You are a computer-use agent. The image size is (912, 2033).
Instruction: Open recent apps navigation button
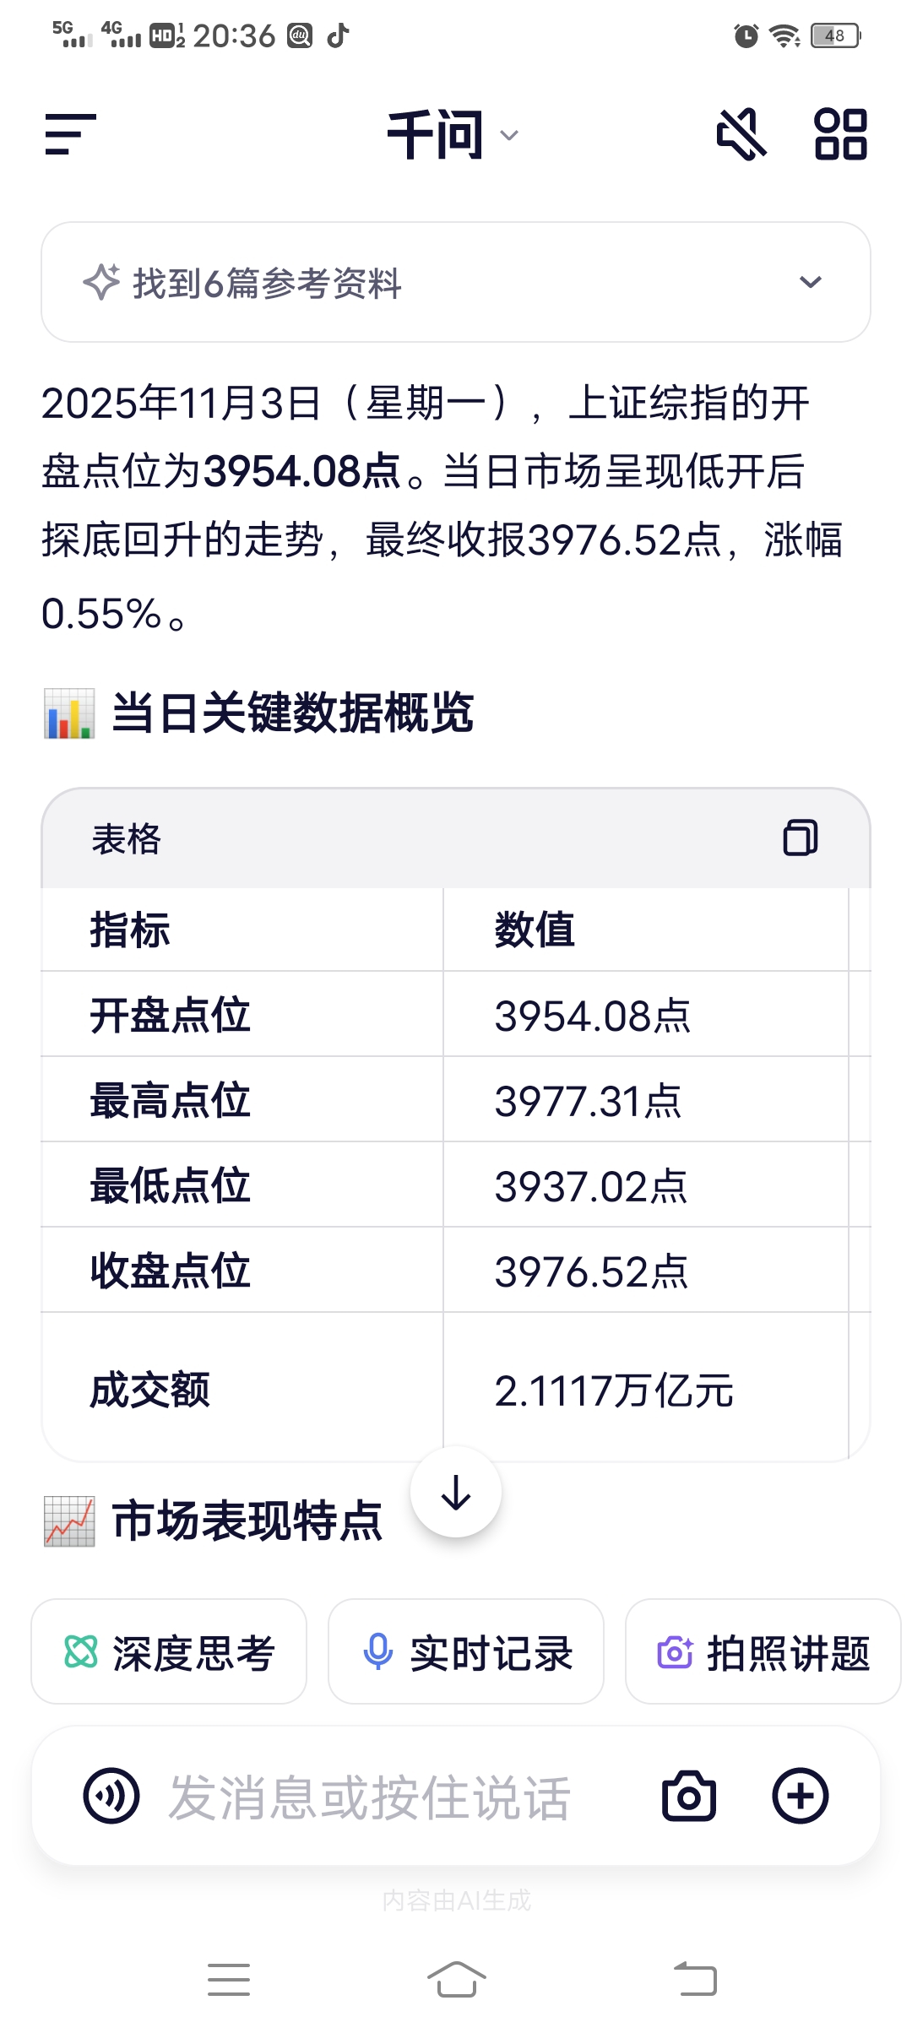tap(229, 1979)
